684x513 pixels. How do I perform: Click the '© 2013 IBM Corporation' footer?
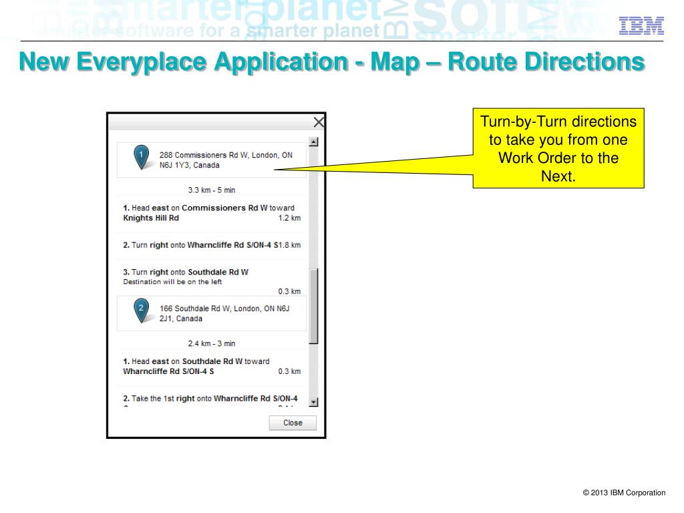tap(625, 492)
